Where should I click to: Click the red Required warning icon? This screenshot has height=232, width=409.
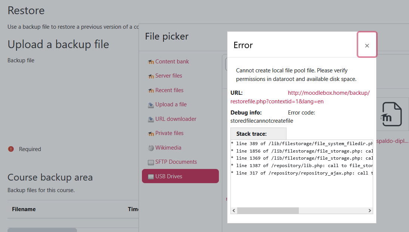click(11, 149)
